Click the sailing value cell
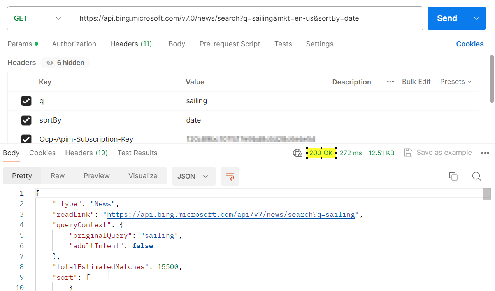495x291 pixels. pyautogui.click(x=254, y=101)
